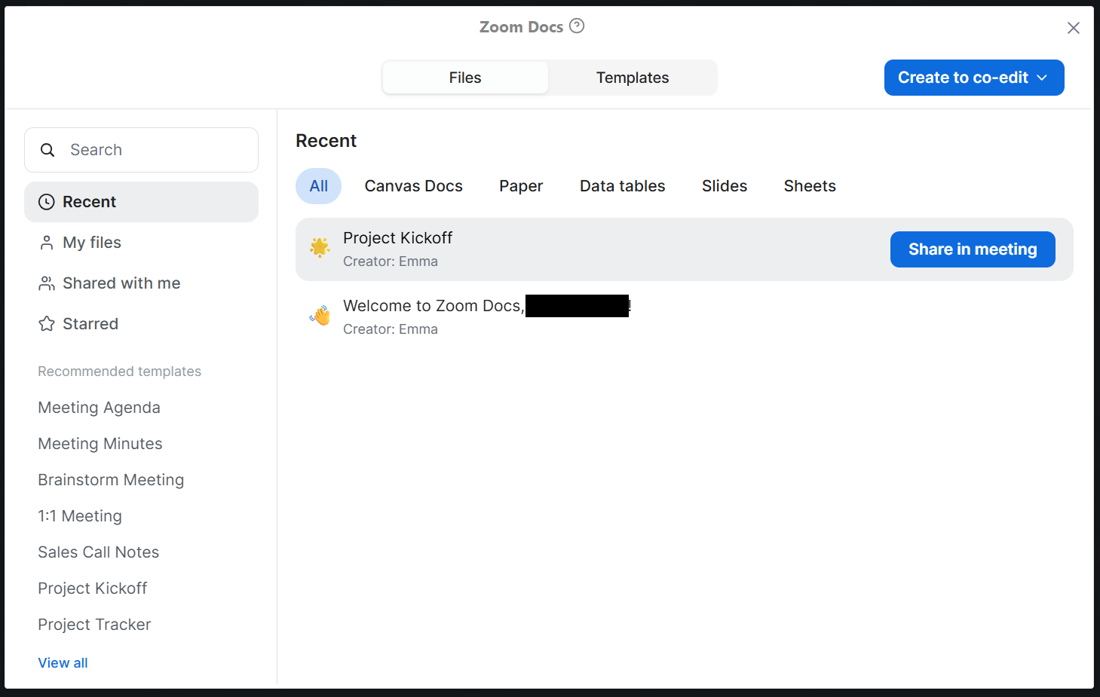The width and height of the screenshot is (1100, 697).
Task: Open Recent in the sidebar
Action: click(x=141, y=202)
